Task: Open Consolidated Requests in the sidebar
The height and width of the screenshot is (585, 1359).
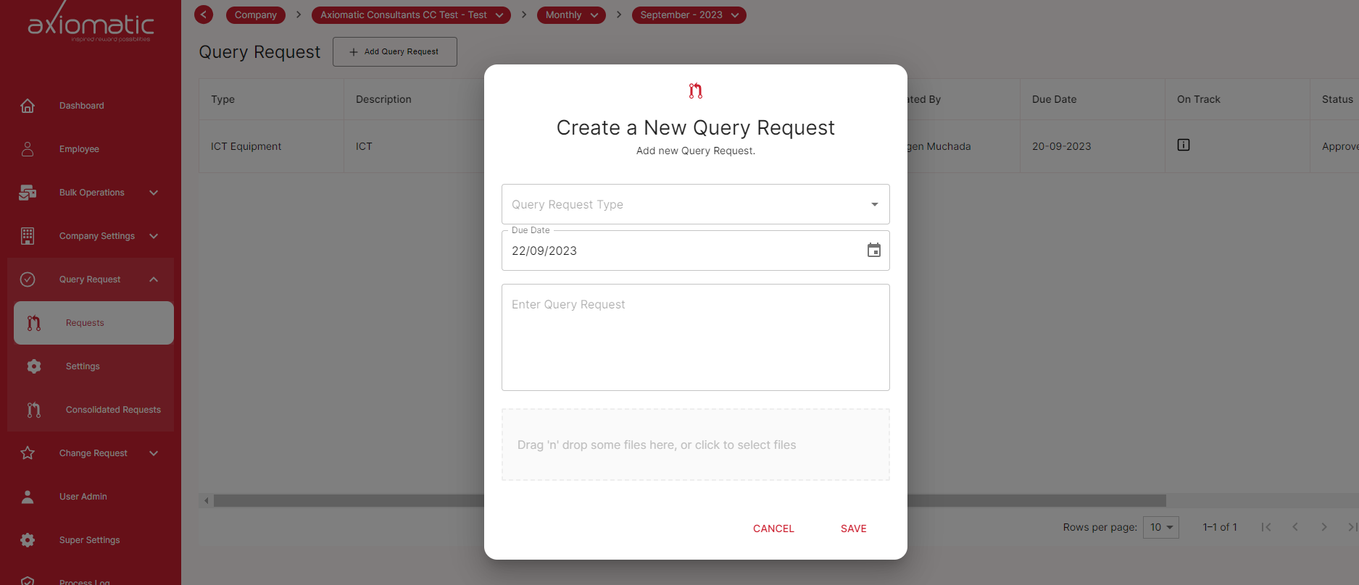Action: coord(113,410)
